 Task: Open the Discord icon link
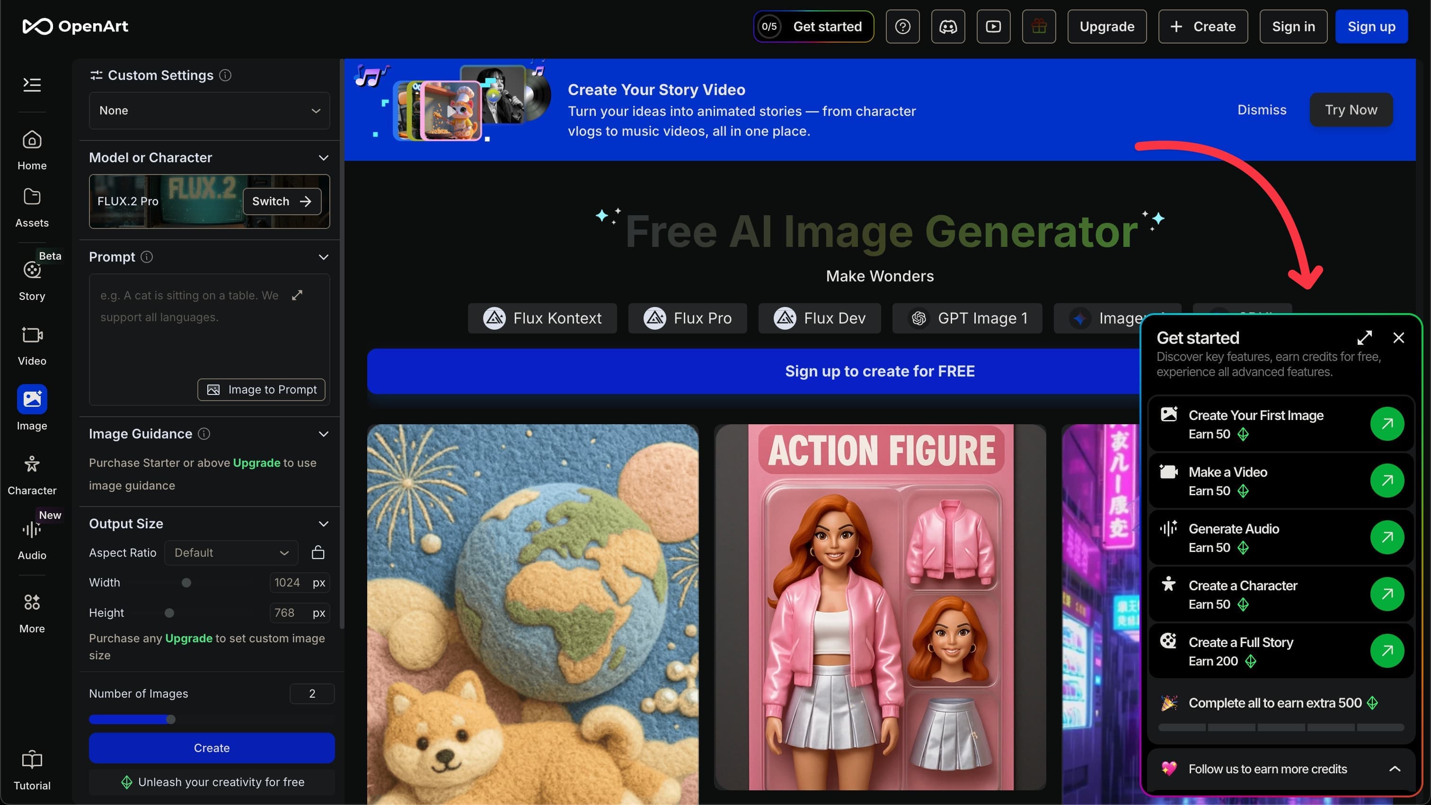[x=948, y=26]
